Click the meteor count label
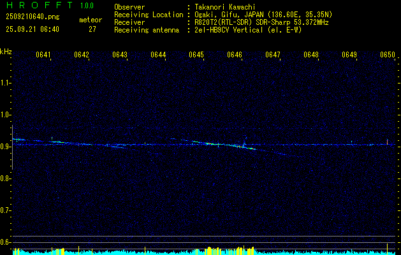401x255 pixels. click(x=91, y=20)
